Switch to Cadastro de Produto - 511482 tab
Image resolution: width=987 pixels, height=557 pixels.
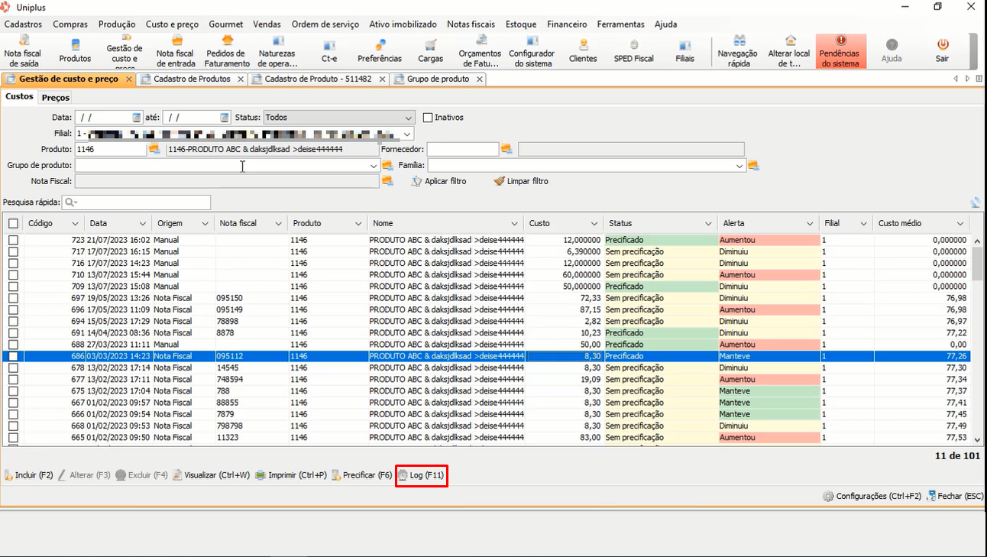tap(318, 79)
